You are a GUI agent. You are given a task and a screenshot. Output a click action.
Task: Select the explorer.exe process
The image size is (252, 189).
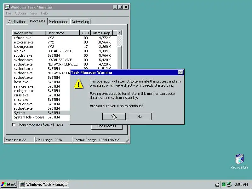[x=65, y=42]
